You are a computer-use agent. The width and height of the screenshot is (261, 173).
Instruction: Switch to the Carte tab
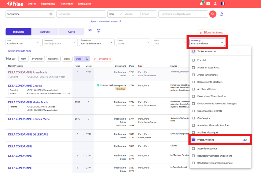click(x=71, y=32)
